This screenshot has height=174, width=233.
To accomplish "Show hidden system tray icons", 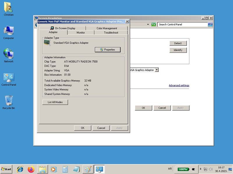I will pos(200,169).
